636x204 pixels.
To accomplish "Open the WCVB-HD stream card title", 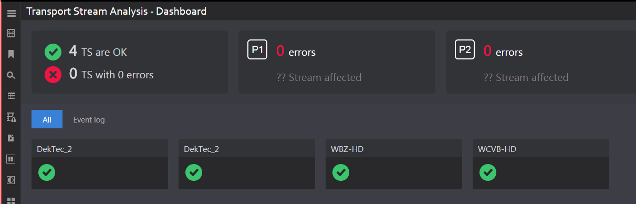I will [497, 149].
